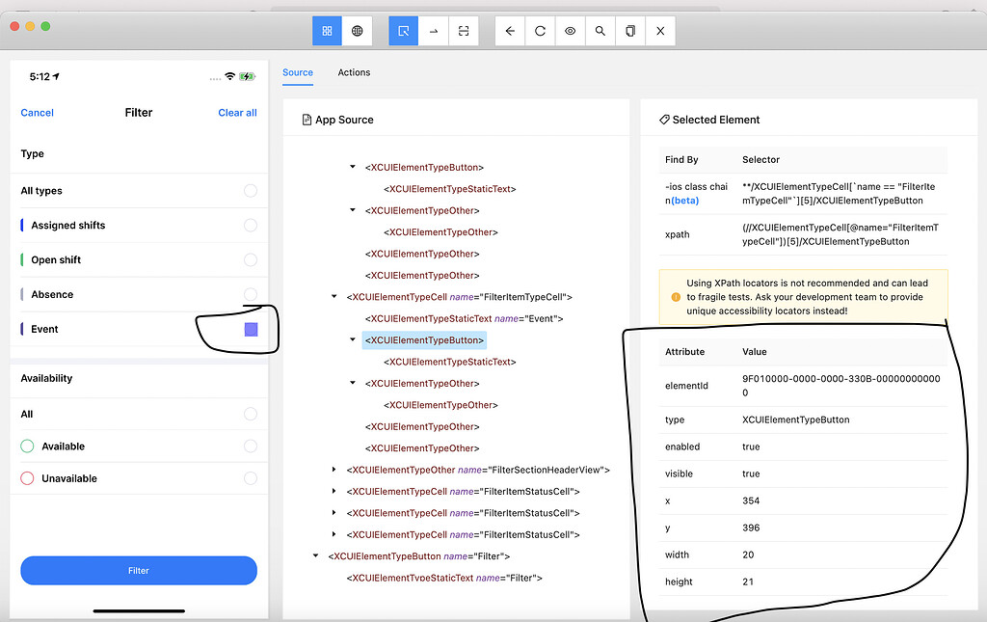Select the web/hybrid context globe icon

tap(356, 30)
